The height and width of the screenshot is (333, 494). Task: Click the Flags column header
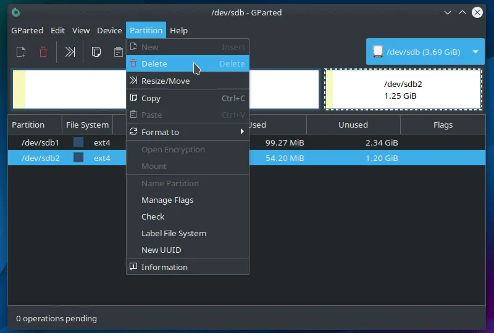point(443,125)
